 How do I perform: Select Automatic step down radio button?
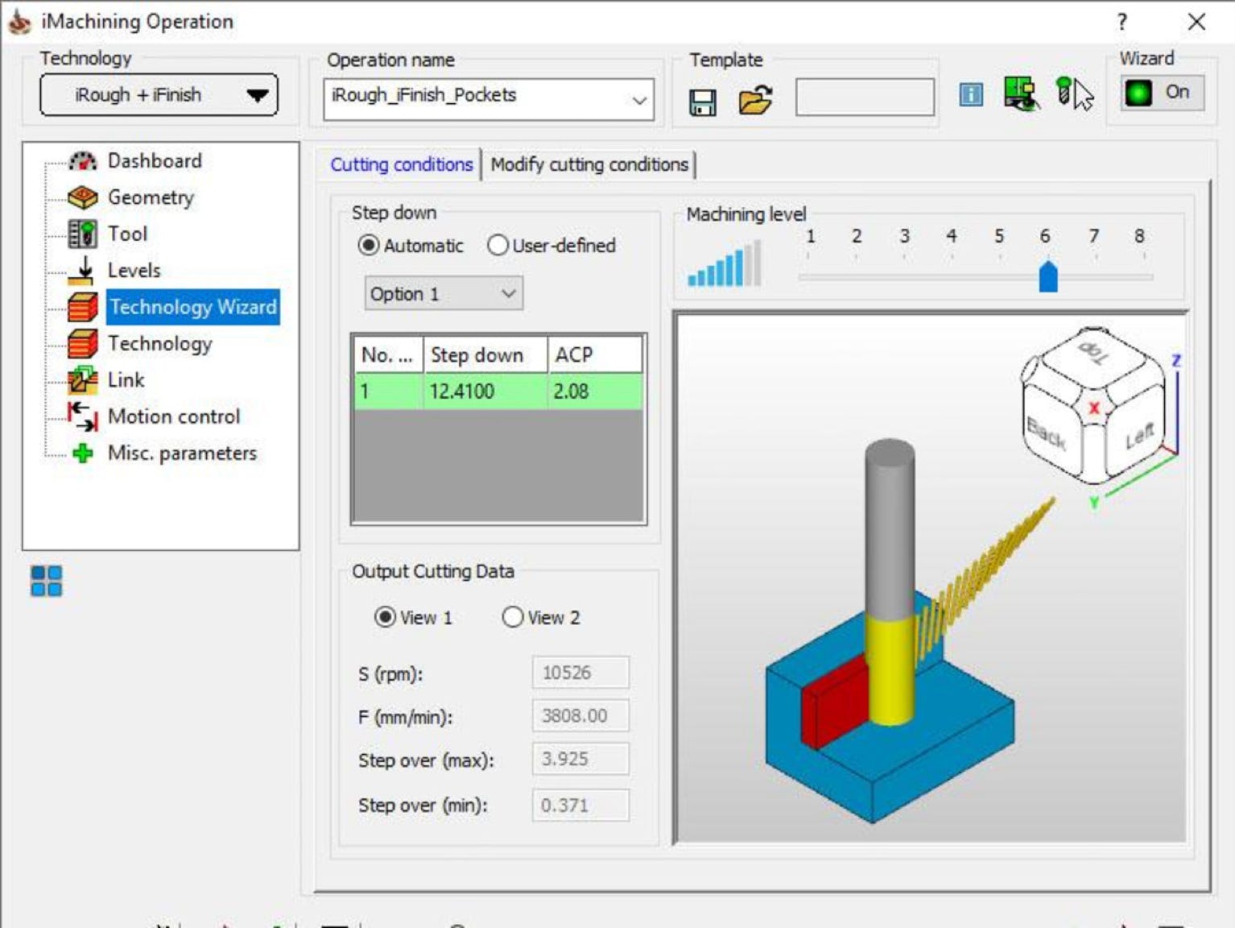[369, 245]
